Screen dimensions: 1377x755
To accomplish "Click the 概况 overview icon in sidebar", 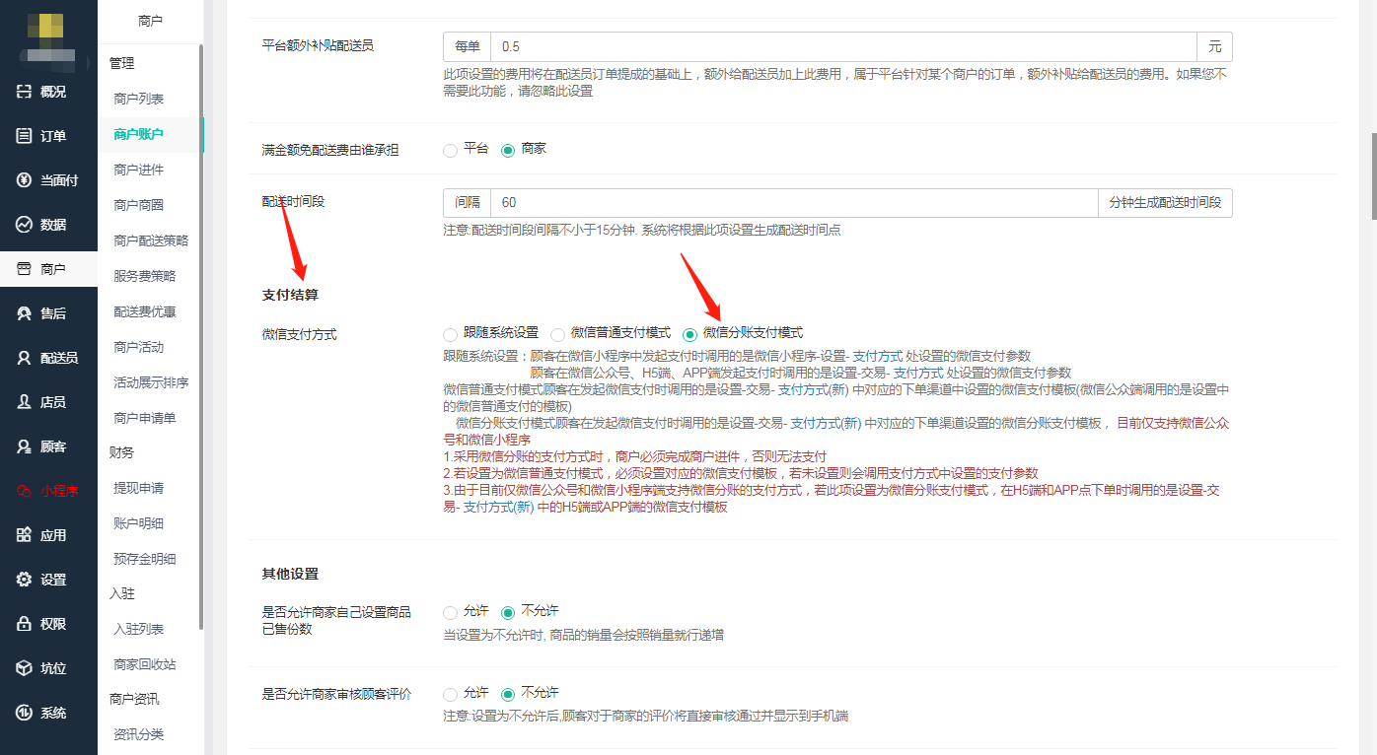I will pos(25,92).
